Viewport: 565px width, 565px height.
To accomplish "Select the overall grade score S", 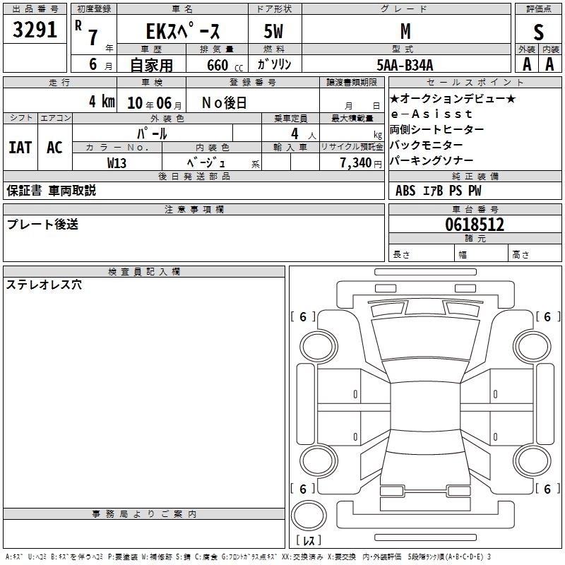I will pyautogui.click(x=538, y=32).
